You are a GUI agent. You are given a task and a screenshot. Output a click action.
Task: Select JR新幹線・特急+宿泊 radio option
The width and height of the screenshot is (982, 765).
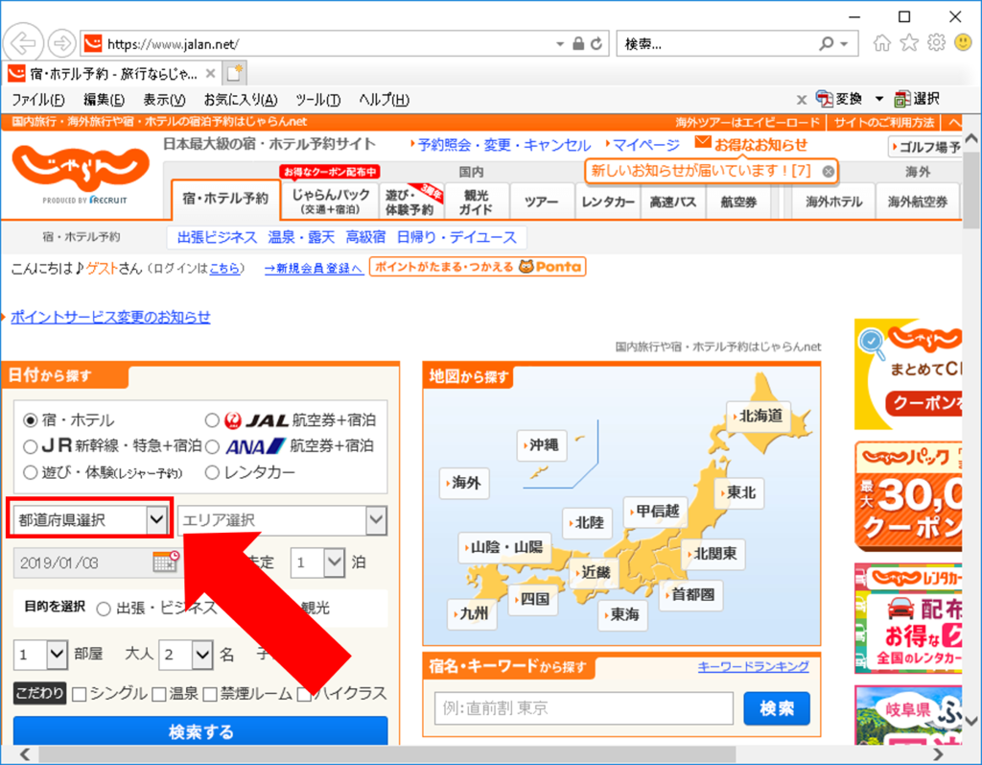pyautogui.click(x=30, y=446)
